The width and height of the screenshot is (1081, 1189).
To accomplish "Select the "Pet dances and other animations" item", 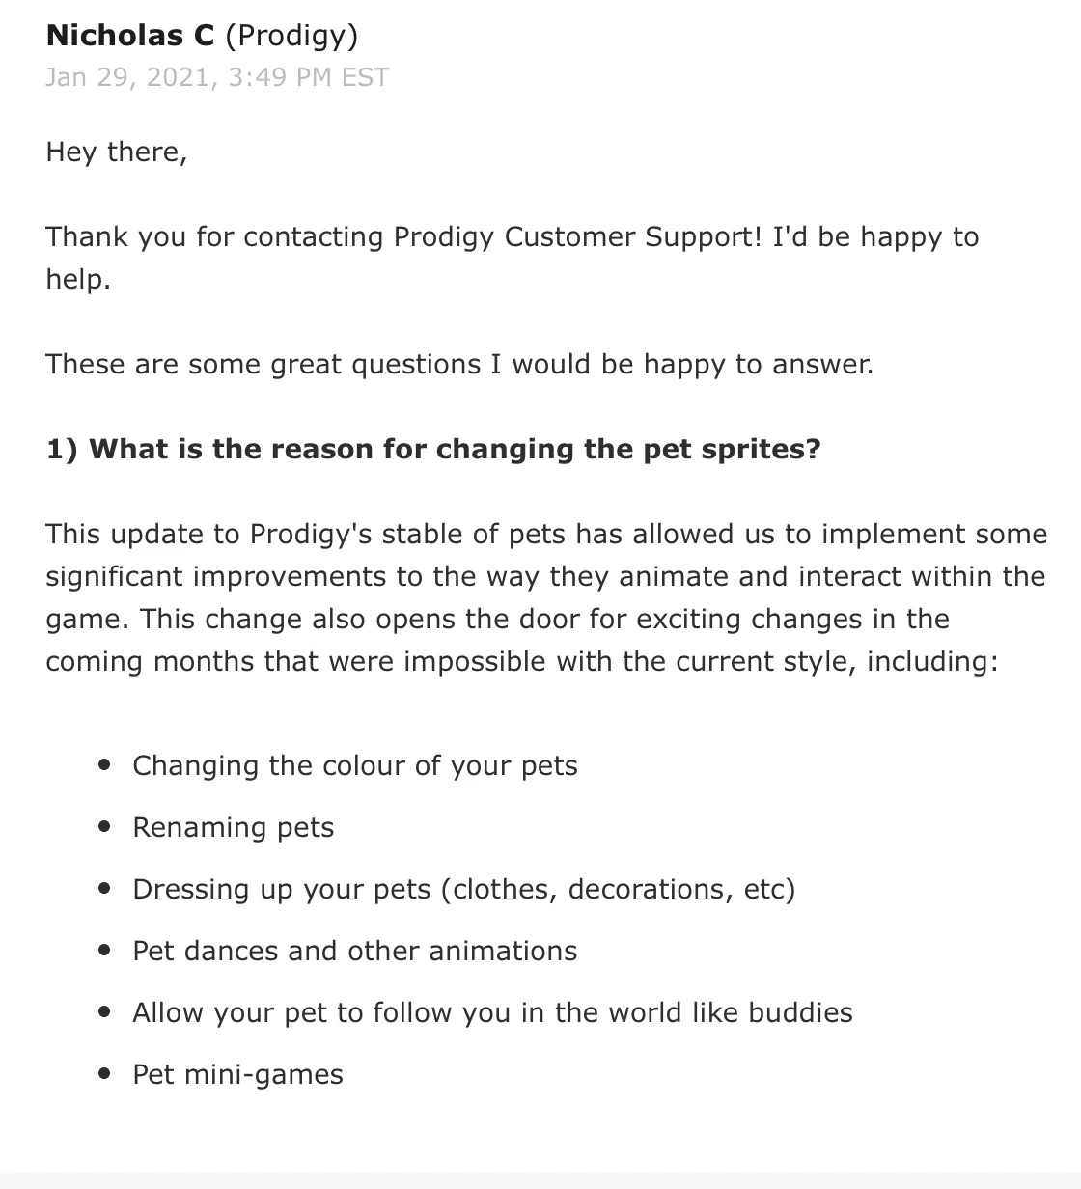I will pyautogui.click(x=355, y=952).
